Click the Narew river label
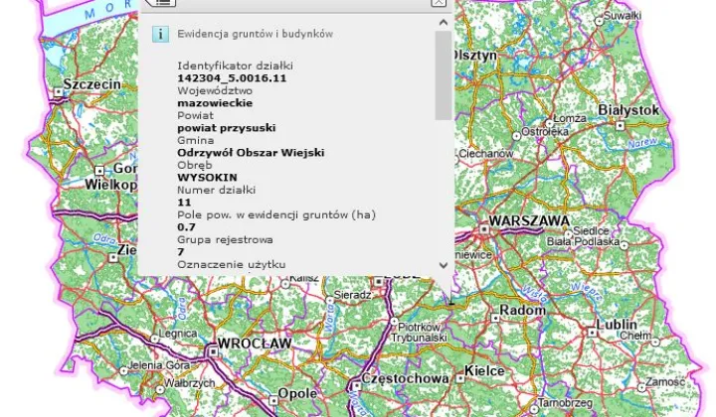 click(643, 143)
